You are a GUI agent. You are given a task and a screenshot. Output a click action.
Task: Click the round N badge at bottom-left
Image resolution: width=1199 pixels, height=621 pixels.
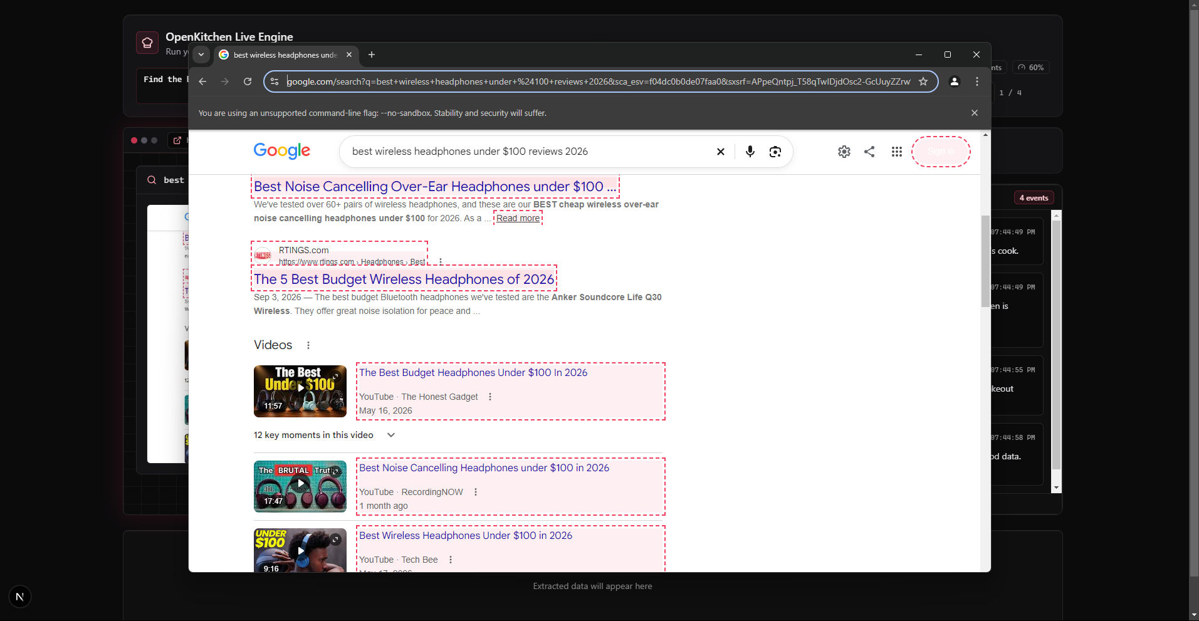click(20, 597)
